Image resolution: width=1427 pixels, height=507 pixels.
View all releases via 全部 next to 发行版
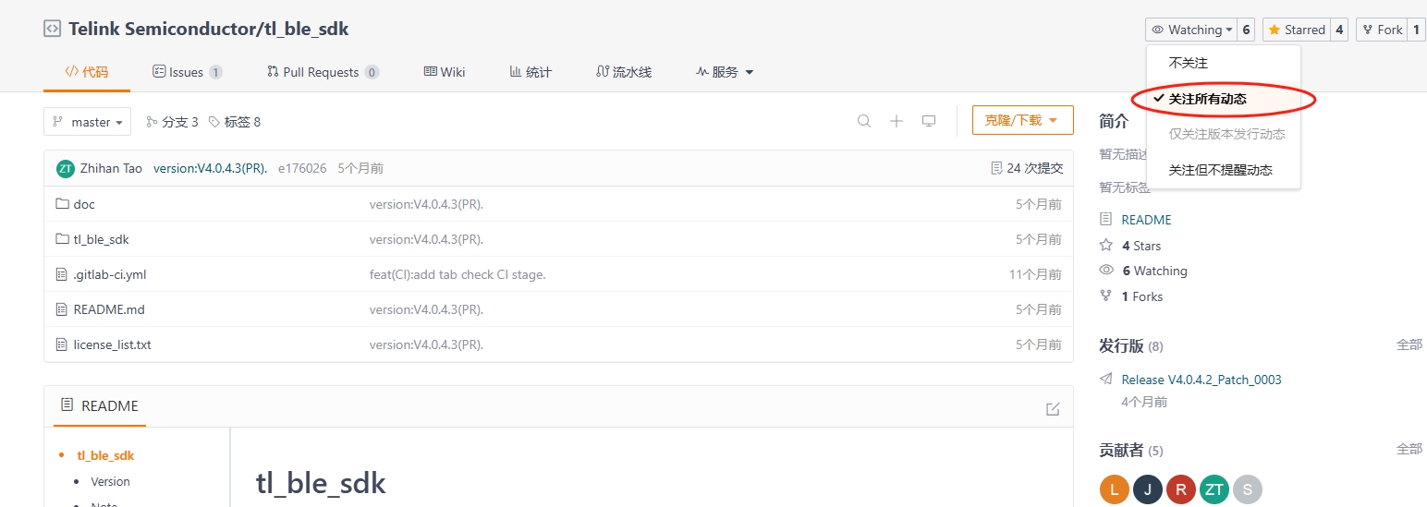[1409, 344]
